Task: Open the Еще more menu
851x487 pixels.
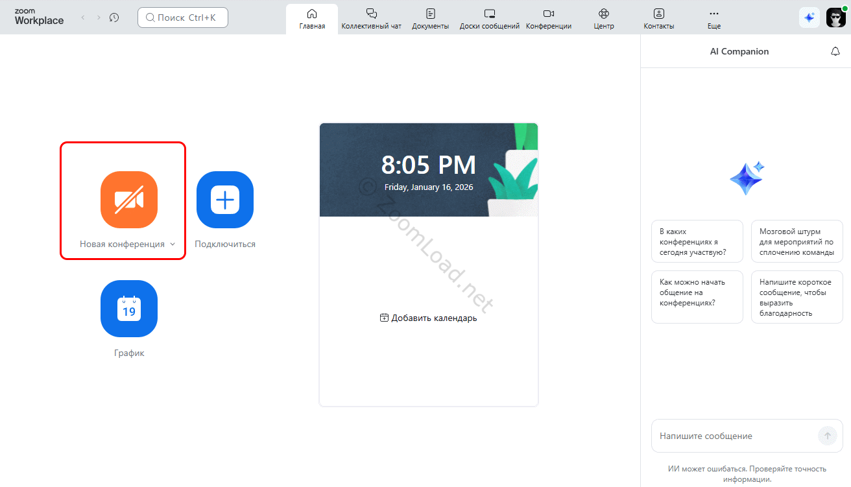Action: (x=714, y=18)
